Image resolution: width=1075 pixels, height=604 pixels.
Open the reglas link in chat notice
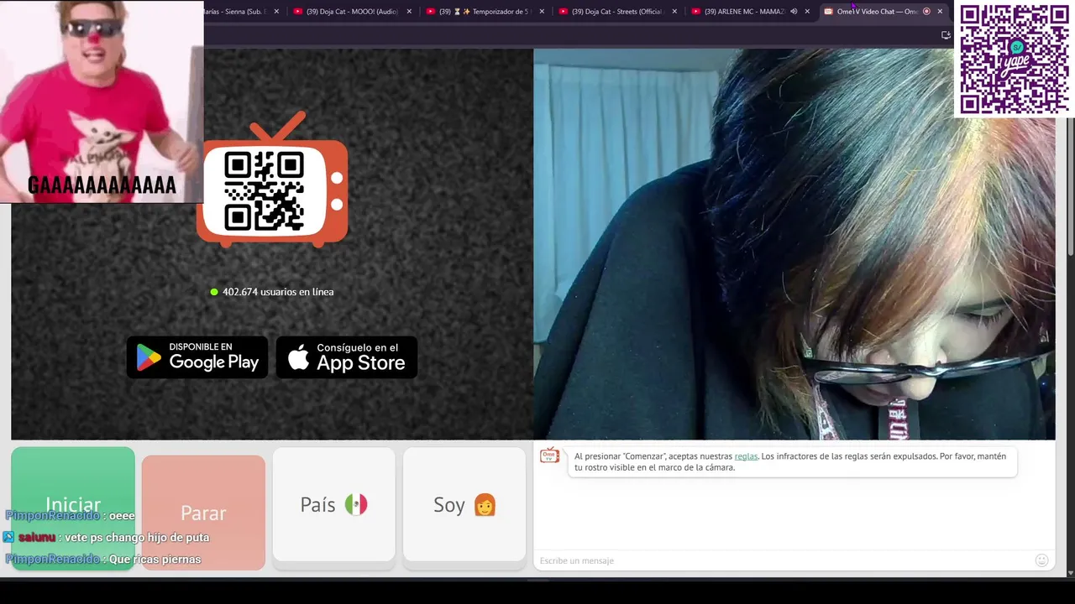[746, 456]
